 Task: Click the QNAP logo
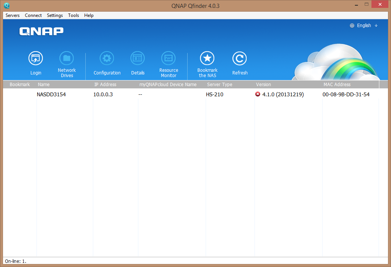tap(41, 32)
